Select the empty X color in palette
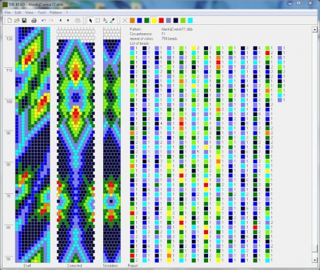Image resolution: width=320 pixels, height=270 pixels. [x=125, y=20]
